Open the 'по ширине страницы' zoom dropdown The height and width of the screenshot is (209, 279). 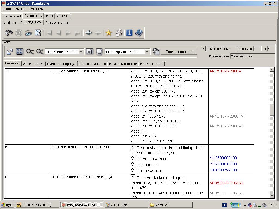coord(81,52)
